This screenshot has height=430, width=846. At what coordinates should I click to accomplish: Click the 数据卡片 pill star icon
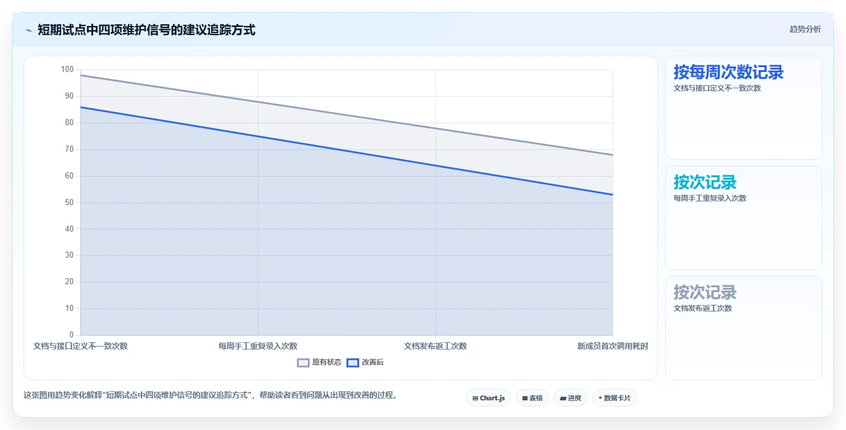600,398
